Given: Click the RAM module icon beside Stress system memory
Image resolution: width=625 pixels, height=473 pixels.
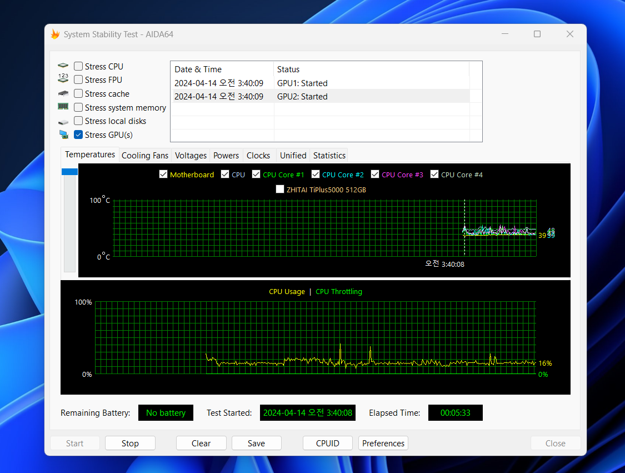Looking at the screenshot, I should click(63, 107).
